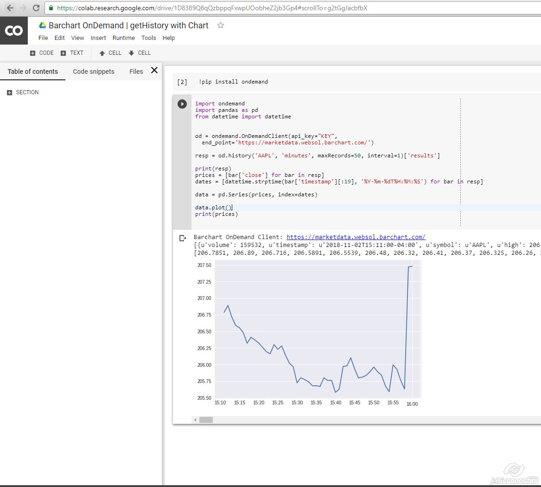The height and width of the screenshot is (487, 541).
Task: Click the Colab CO logo
Action: tap(13, 30)
